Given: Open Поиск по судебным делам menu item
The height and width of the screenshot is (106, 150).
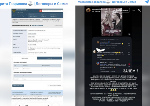Looking at the screenshot, I should [x=33, y=15].
